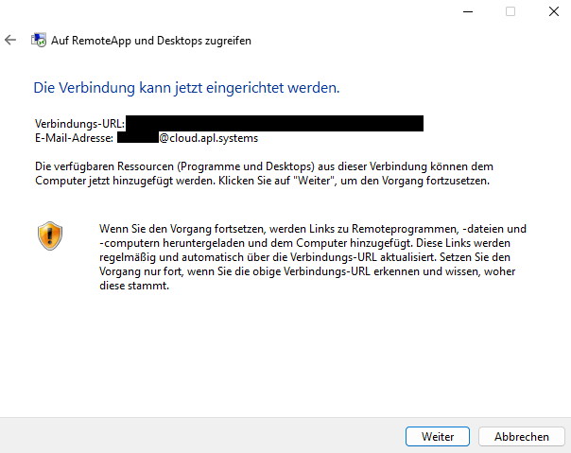Close the wizard window
Screen dimensions: 571x453
pos(554,11)
